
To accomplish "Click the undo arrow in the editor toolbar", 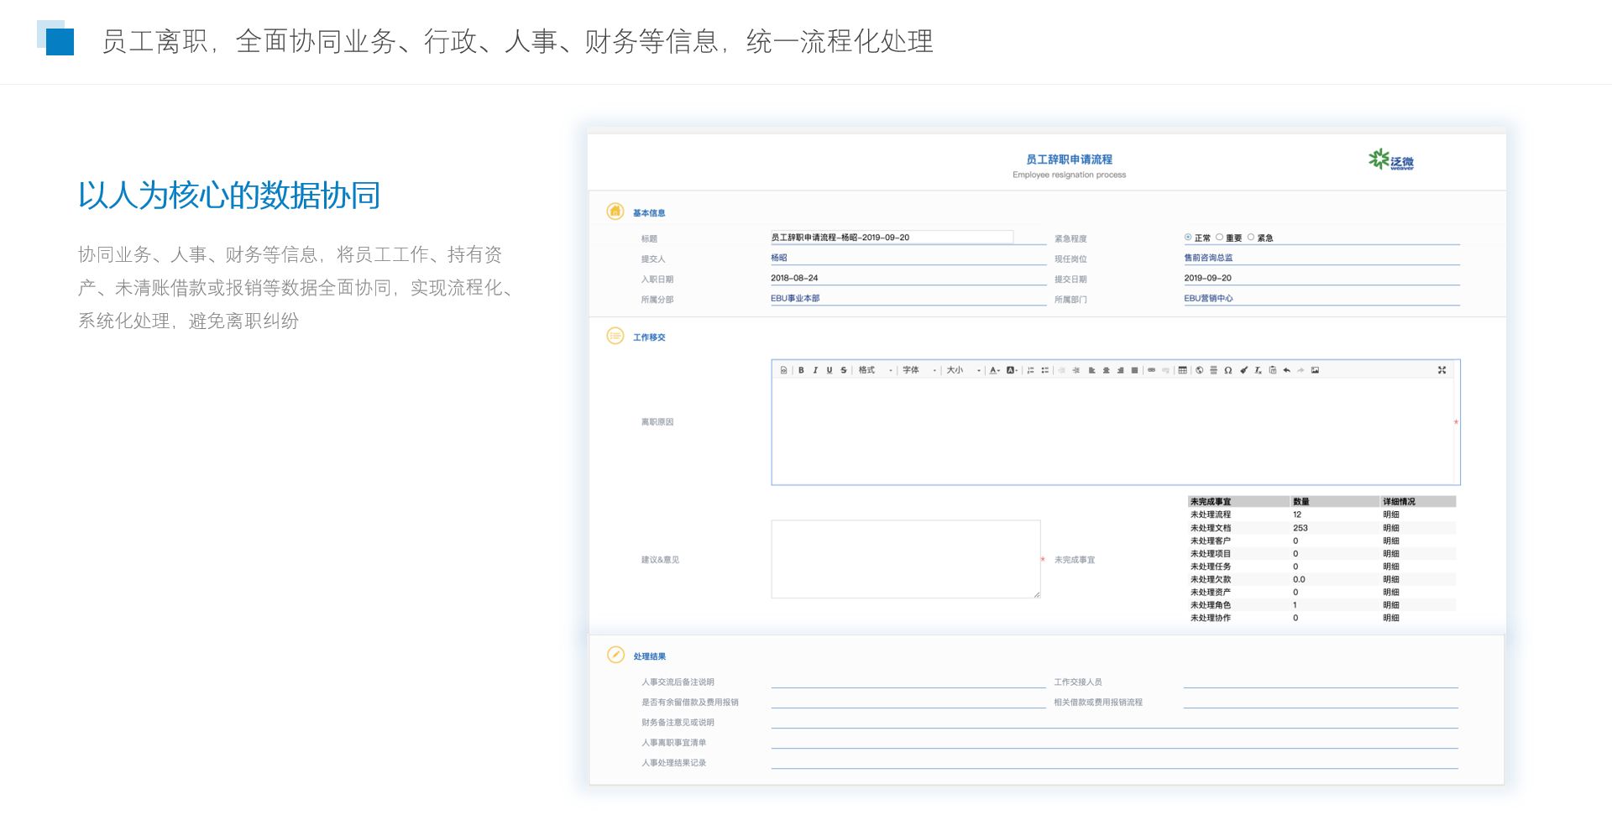I will 1286,370.
